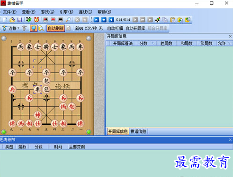
Task: Open 帮助(H) menu
Action: point(104,12)
